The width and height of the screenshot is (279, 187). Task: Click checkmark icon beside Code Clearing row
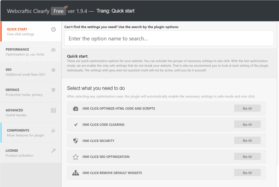click(76, 125)
